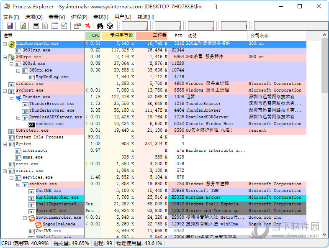Open the 用户(U) menu
The height and width of the screenshot is (248, 329).
[123, 17]
